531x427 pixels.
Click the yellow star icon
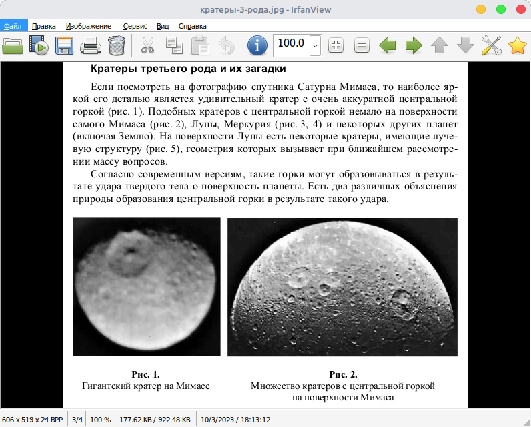518,45
